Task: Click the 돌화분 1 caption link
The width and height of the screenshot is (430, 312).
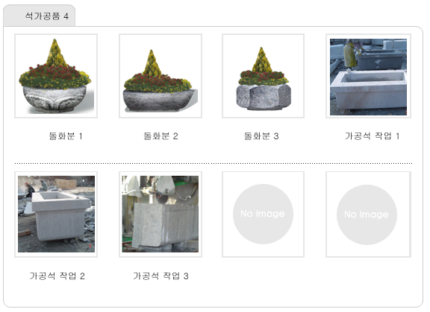Action: point(66,136)
